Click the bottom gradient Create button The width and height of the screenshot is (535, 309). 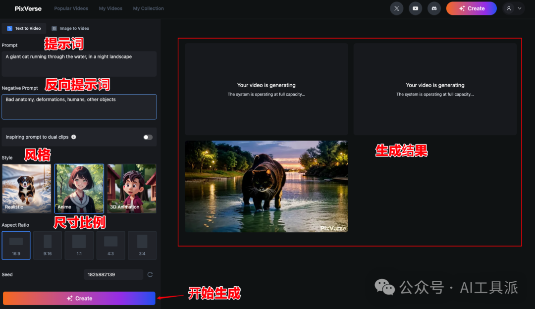tap(79, 298)
